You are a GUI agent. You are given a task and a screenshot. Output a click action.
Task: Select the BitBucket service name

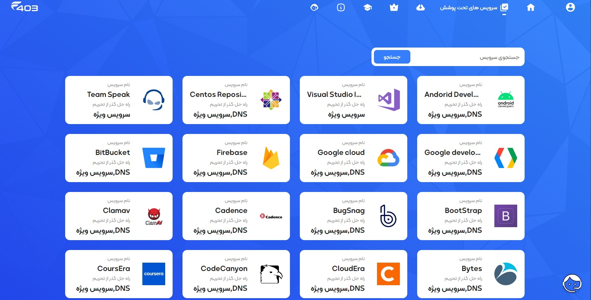pos(113,152)
